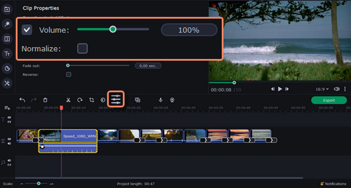The width and height of the screenshot is (351, 188).
Task: Split clip with the scissors icon
Action: coord(68,100)
